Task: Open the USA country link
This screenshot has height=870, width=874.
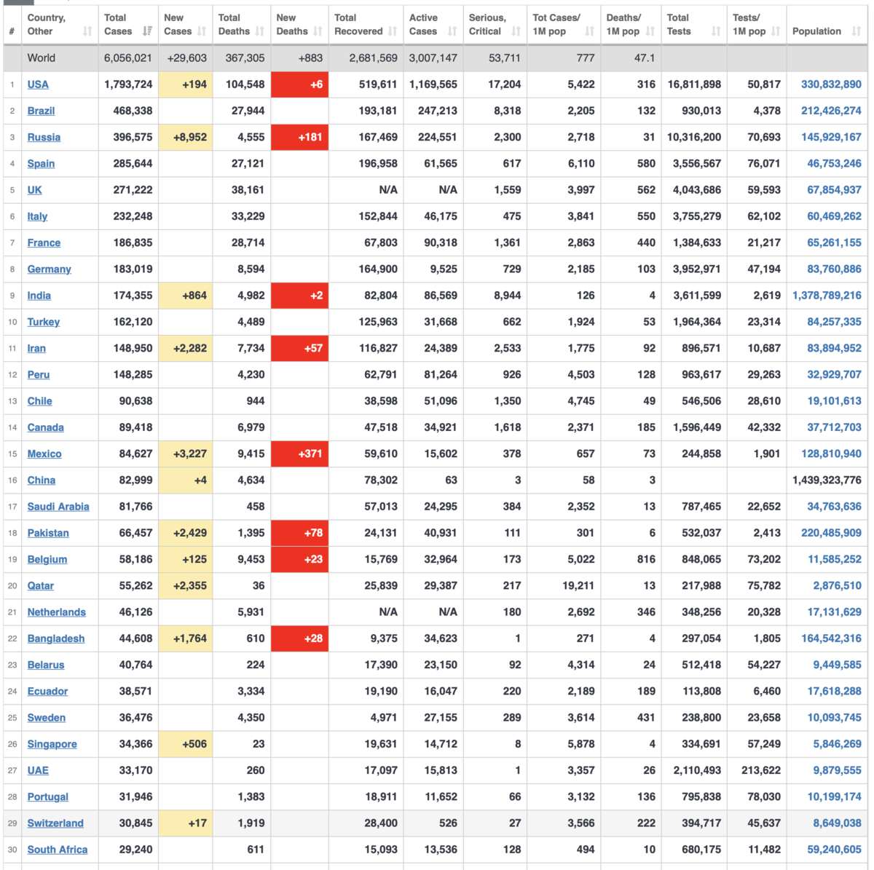Action: click(38, 84)
